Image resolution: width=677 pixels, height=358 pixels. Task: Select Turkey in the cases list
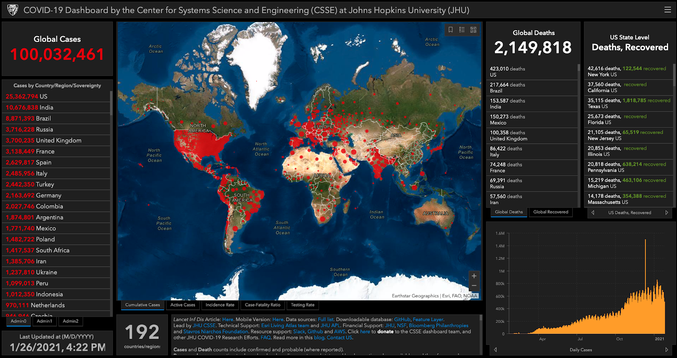(x=56, y=184)
